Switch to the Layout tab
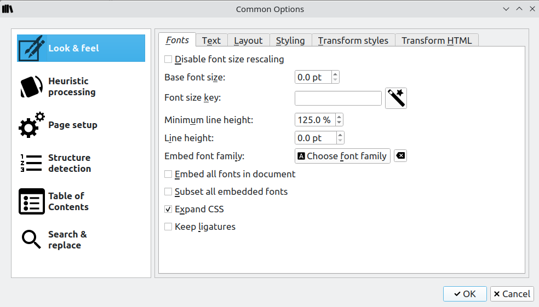 pyautogui.click(x=248, y=40)
